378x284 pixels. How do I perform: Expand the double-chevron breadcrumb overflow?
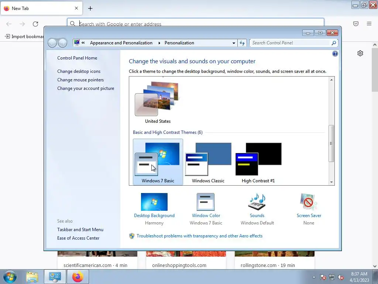pos(83,43)
